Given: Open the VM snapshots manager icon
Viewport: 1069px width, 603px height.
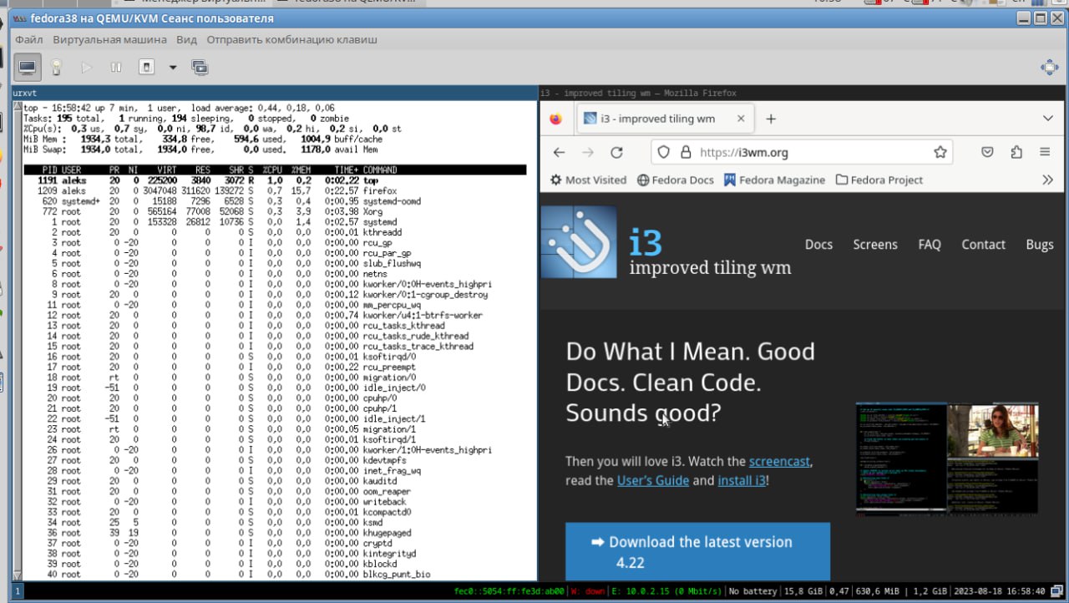Looking at the screenshot, I should point(200,67).
